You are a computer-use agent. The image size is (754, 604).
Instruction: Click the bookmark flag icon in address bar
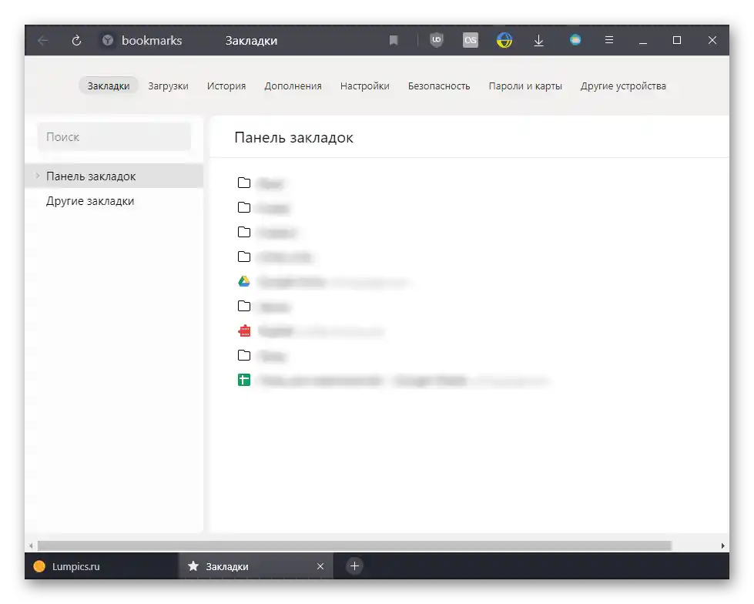(394, 40)
